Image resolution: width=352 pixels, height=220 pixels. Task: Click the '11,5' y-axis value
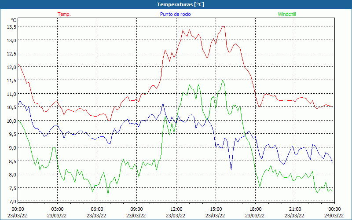12,81
